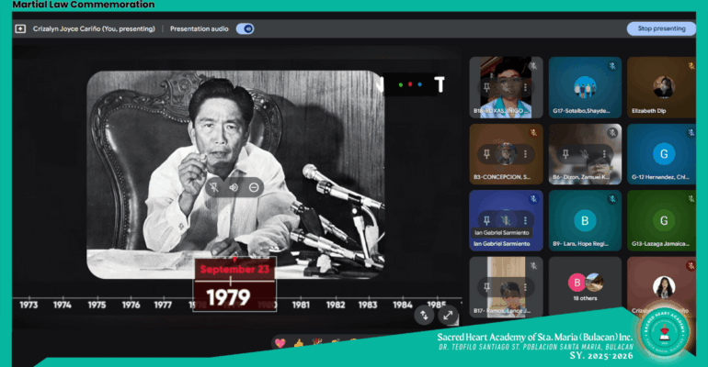Click year 1976 on the timeline
The height and width of the screenshot is (367, 708).
click(x=131, y=305)
